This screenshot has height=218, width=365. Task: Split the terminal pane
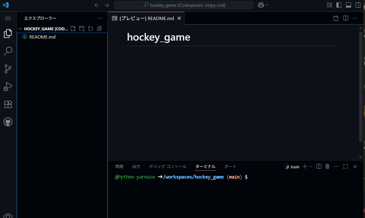pyautogui.click(x=319, y=167)
